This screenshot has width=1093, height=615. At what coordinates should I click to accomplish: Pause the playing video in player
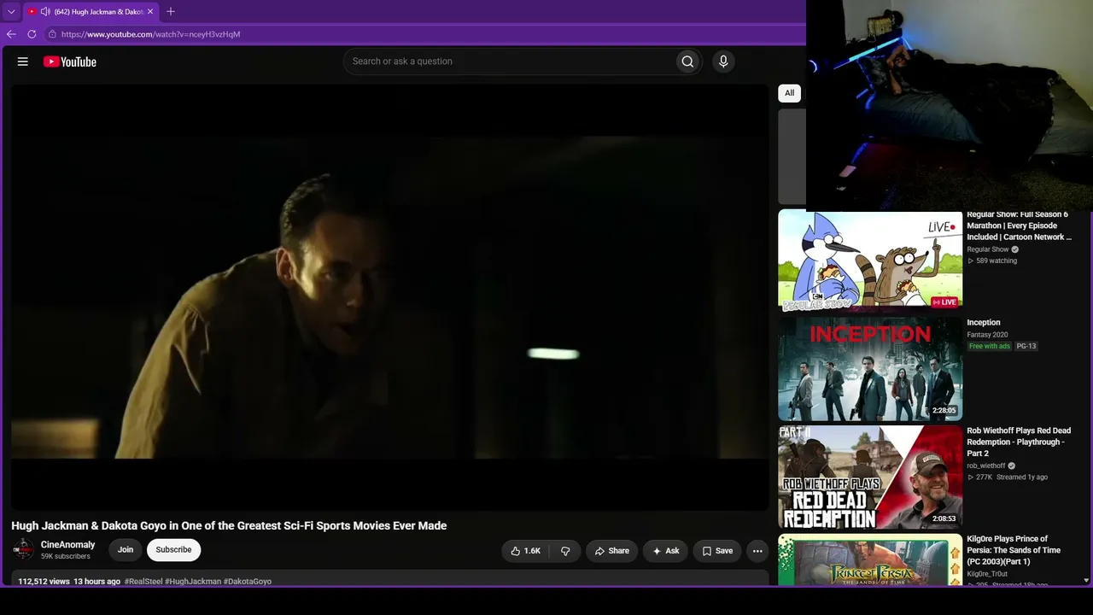[390, 297]
